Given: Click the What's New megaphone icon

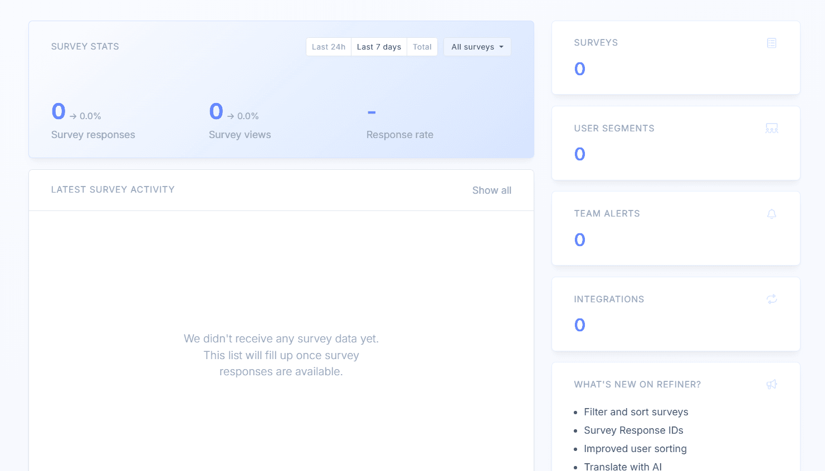Looking at the screenshot, I should [x=772, y=384].
